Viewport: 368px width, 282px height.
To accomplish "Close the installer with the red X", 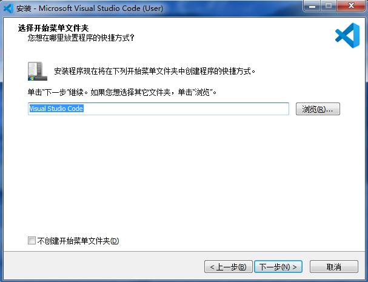I will pos(351,6).
